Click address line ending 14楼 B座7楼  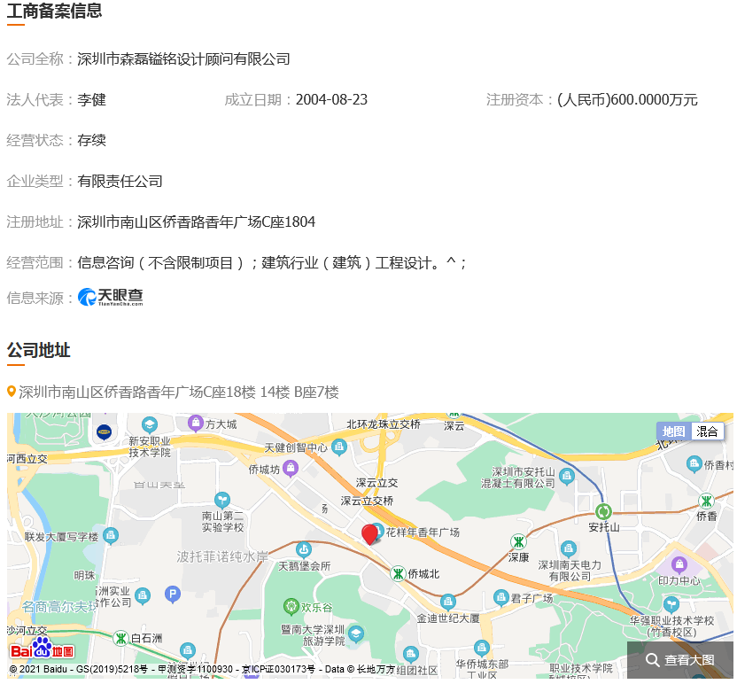179,393
